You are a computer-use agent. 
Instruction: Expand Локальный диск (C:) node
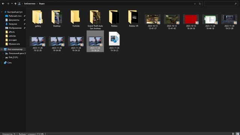(x=3, y=53)
